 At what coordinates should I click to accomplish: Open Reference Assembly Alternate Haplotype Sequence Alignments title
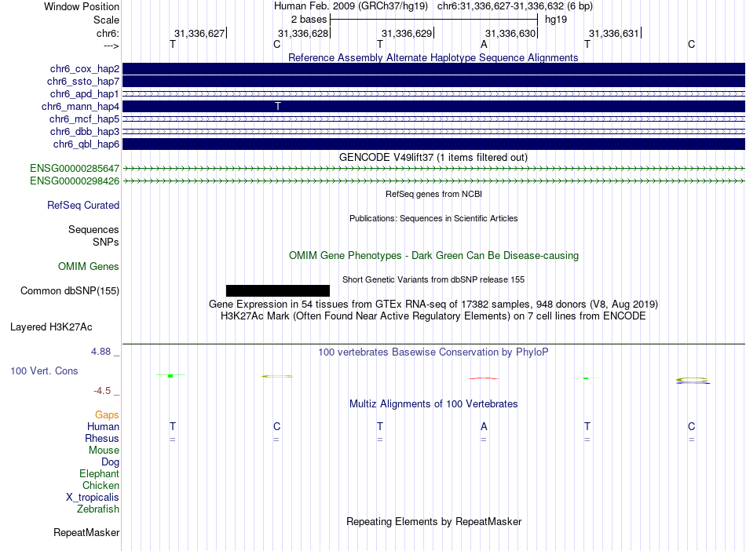pyautogui.click(x=433, y=57)
